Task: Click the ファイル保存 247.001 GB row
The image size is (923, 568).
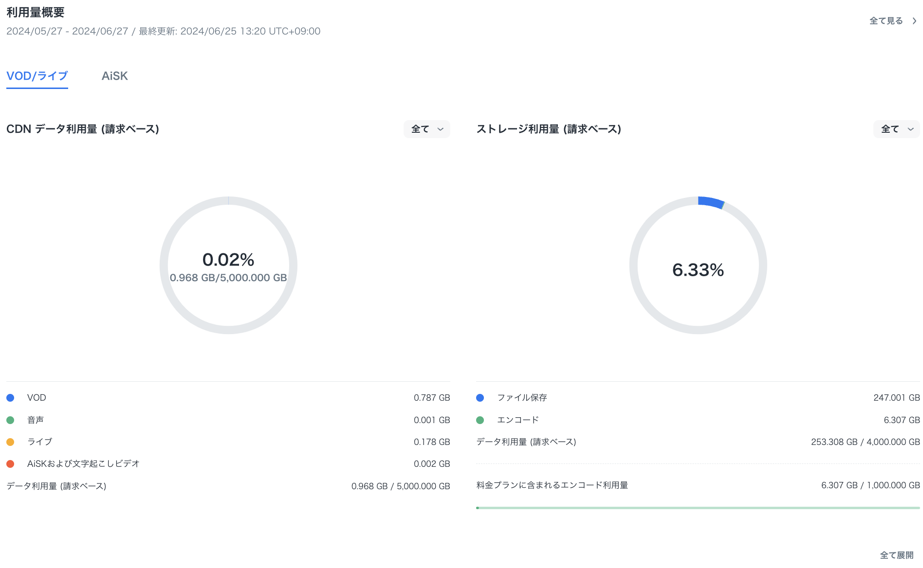Action: tap(698, 398)
